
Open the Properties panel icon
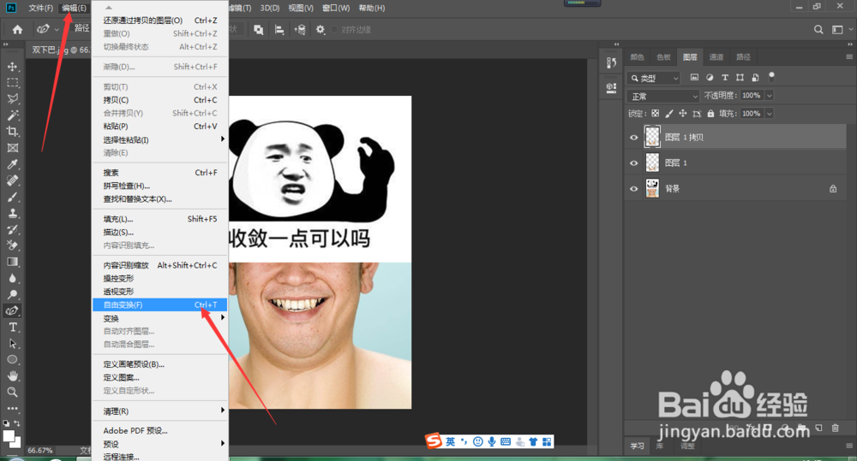pyautogui.click(x=612, y=88)
